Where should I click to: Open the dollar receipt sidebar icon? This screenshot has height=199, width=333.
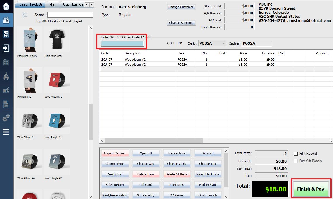[x=6, y=34]
